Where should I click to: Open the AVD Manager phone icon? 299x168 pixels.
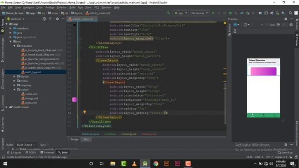[x=278, y=13]
